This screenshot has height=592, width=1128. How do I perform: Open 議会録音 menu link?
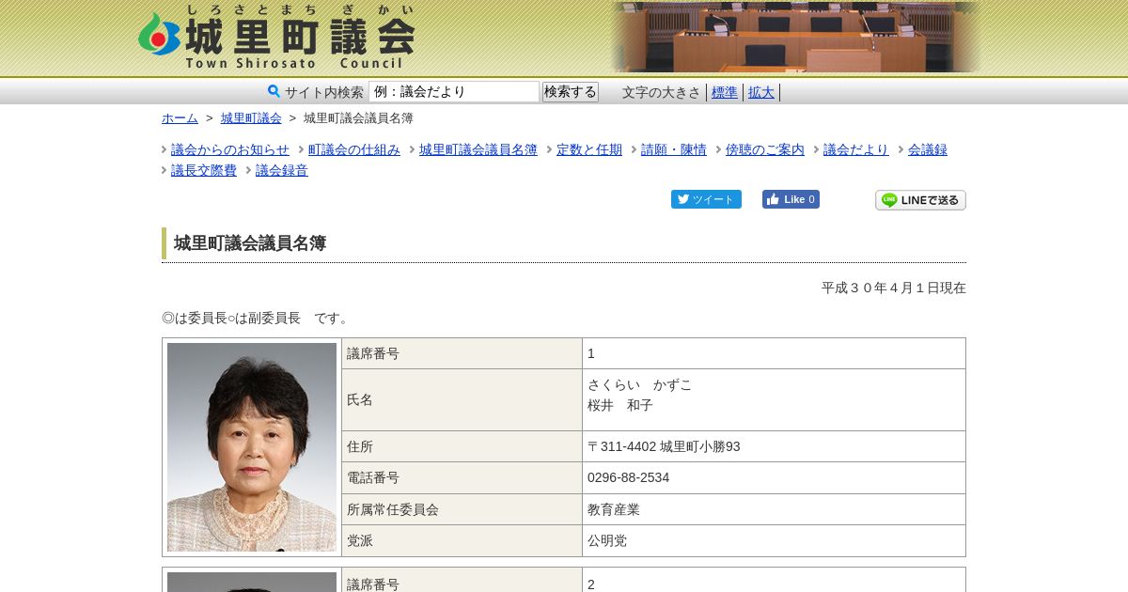point(282,170)
